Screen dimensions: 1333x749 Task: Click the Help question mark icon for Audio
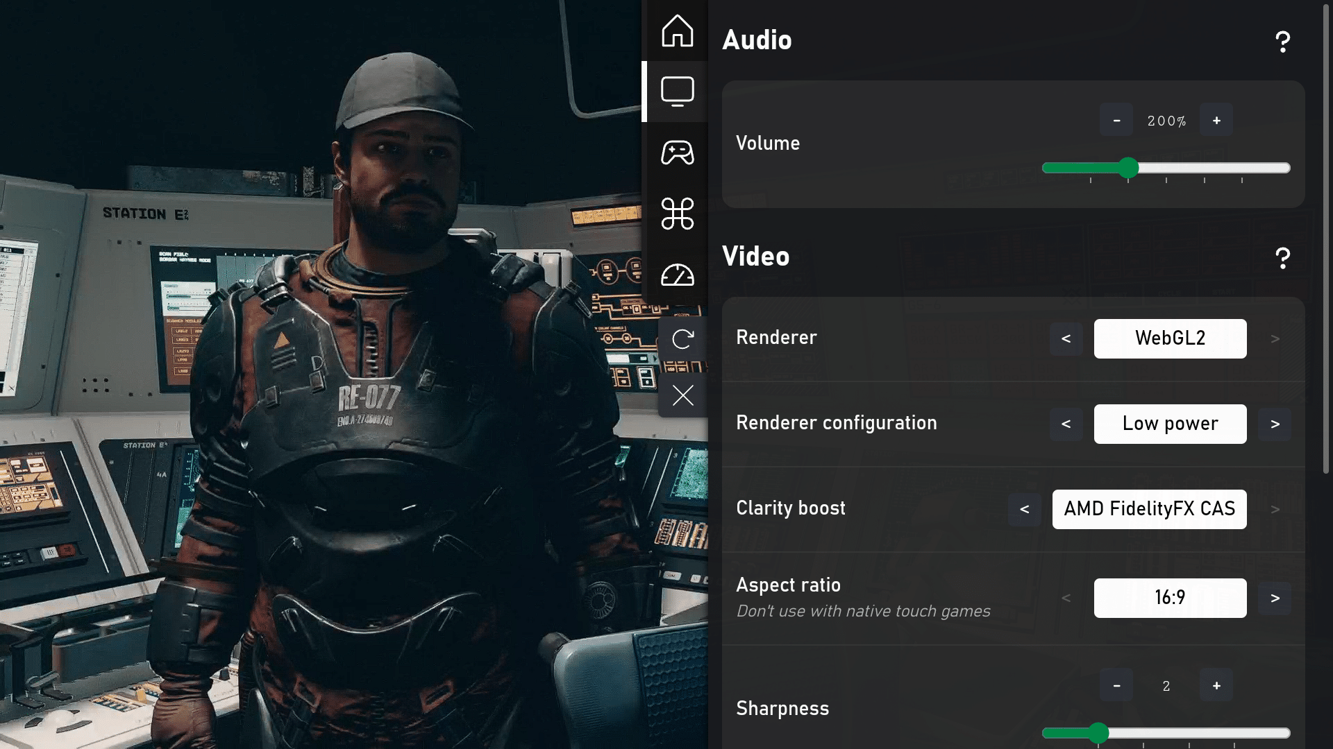[1282, 41]
